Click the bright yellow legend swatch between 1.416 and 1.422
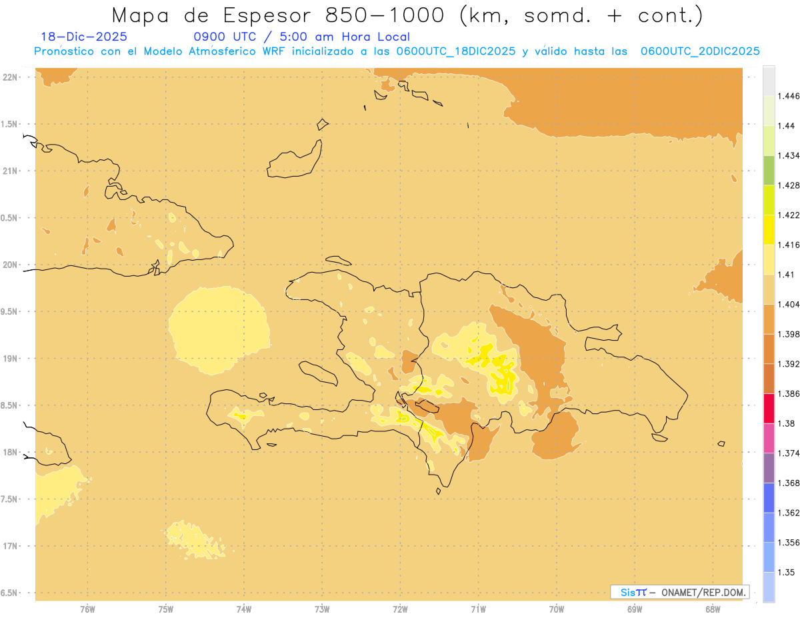The height and width of the screenshot is (618, 800). (x=769, y=229)
